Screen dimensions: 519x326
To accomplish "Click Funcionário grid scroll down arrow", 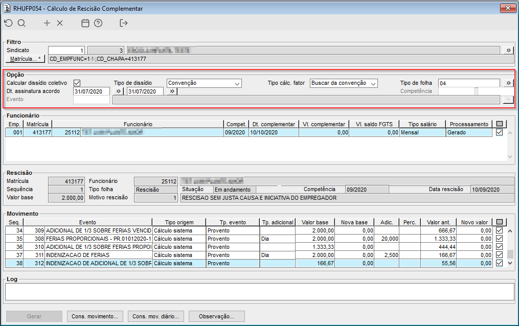I will tap(510, 157).
